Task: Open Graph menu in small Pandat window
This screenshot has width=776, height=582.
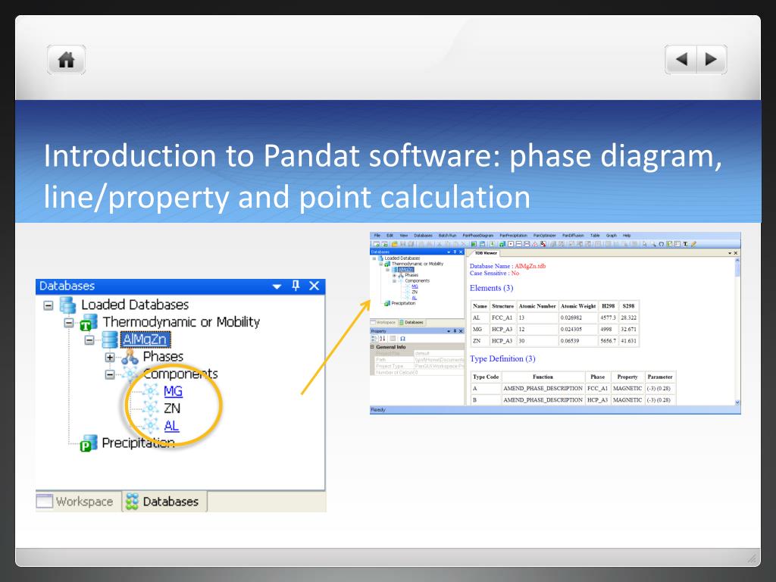Action: pyautogui.click(x=612, y=236)
